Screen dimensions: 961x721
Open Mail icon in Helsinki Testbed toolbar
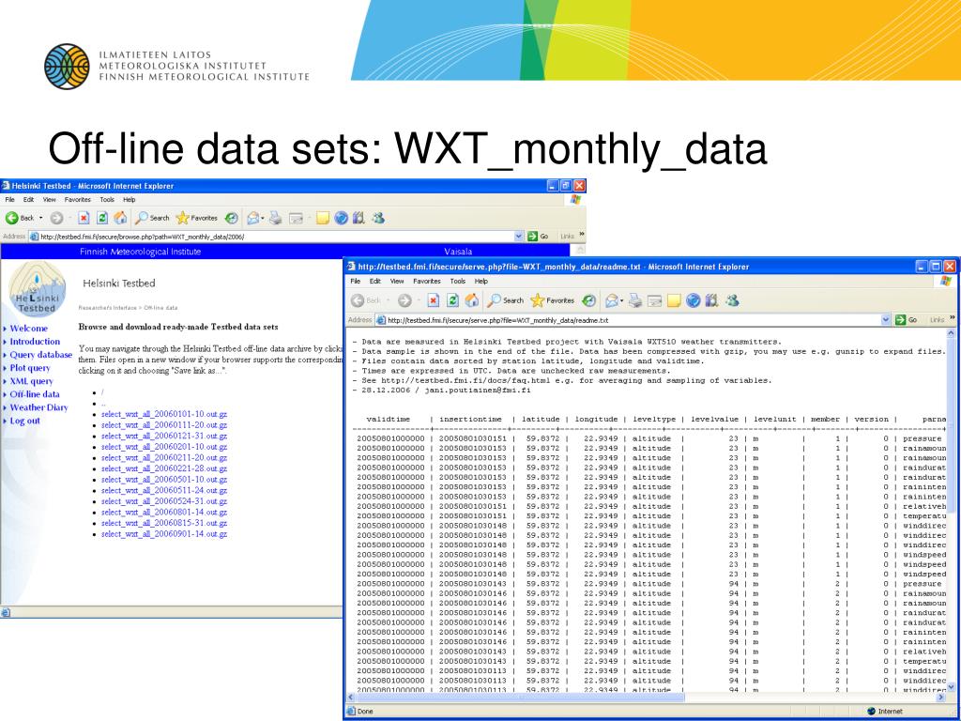coord(252,218)
